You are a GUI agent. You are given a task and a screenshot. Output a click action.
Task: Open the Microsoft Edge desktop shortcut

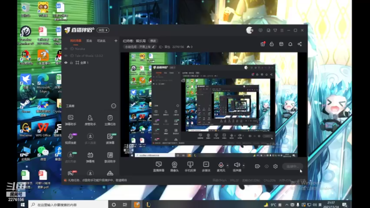43,84
